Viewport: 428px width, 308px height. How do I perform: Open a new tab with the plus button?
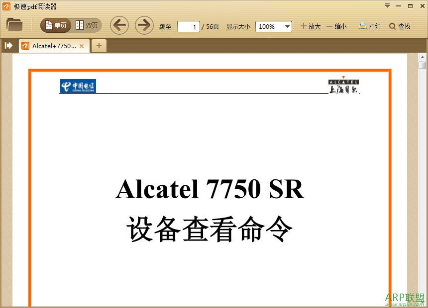pyautogui.click(x=99, y=45)
